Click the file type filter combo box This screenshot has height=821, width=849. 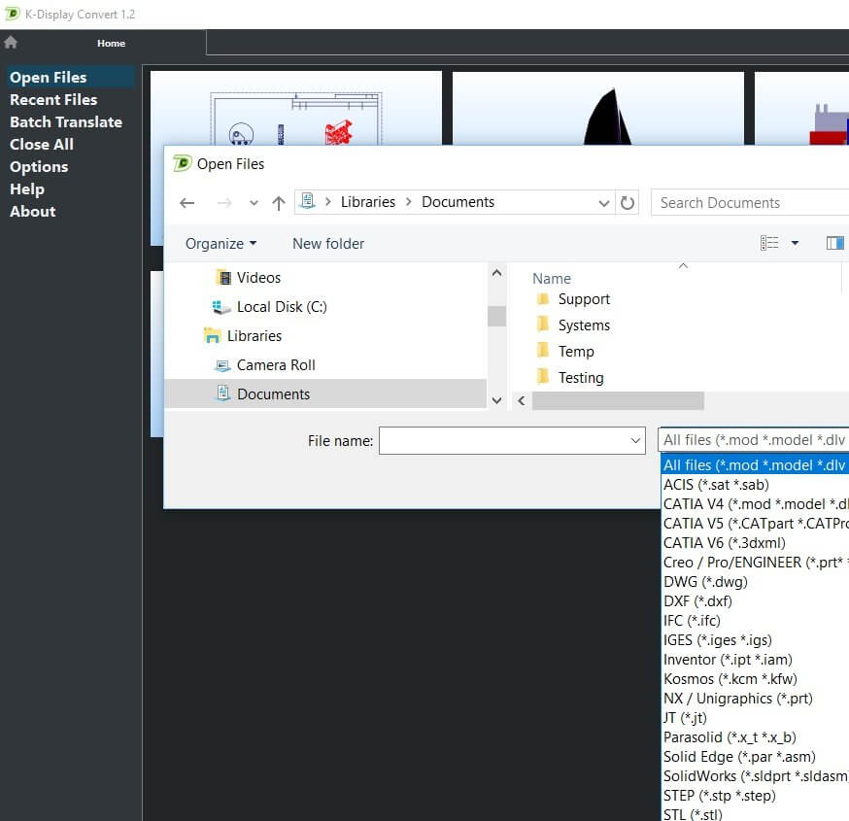click(x=754, y=440)
